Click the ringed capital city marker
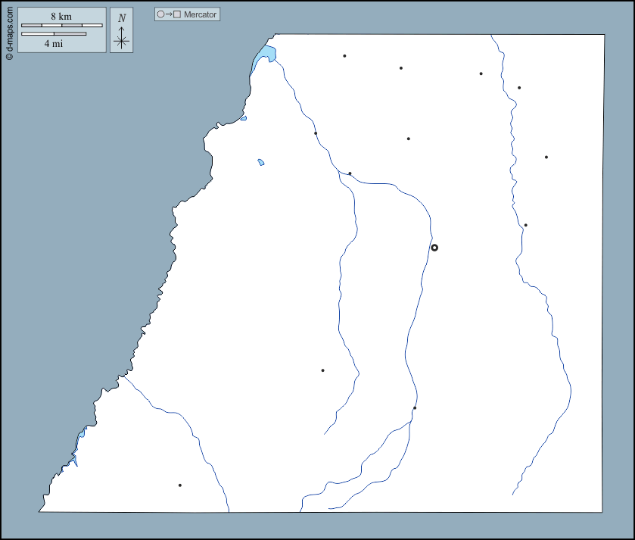This screenshot has height=540, width=635. tap(434, 248)
